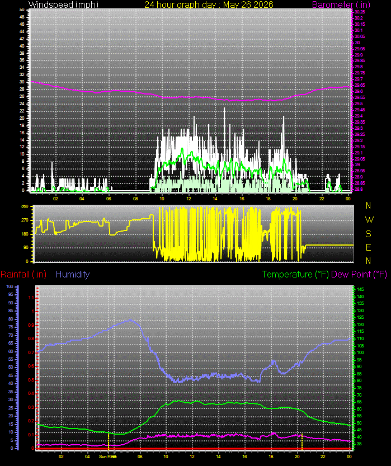Click the "S" compass letter beside wind direction chart
This screenshot has width=391, height=466.
tap(369, 234)
